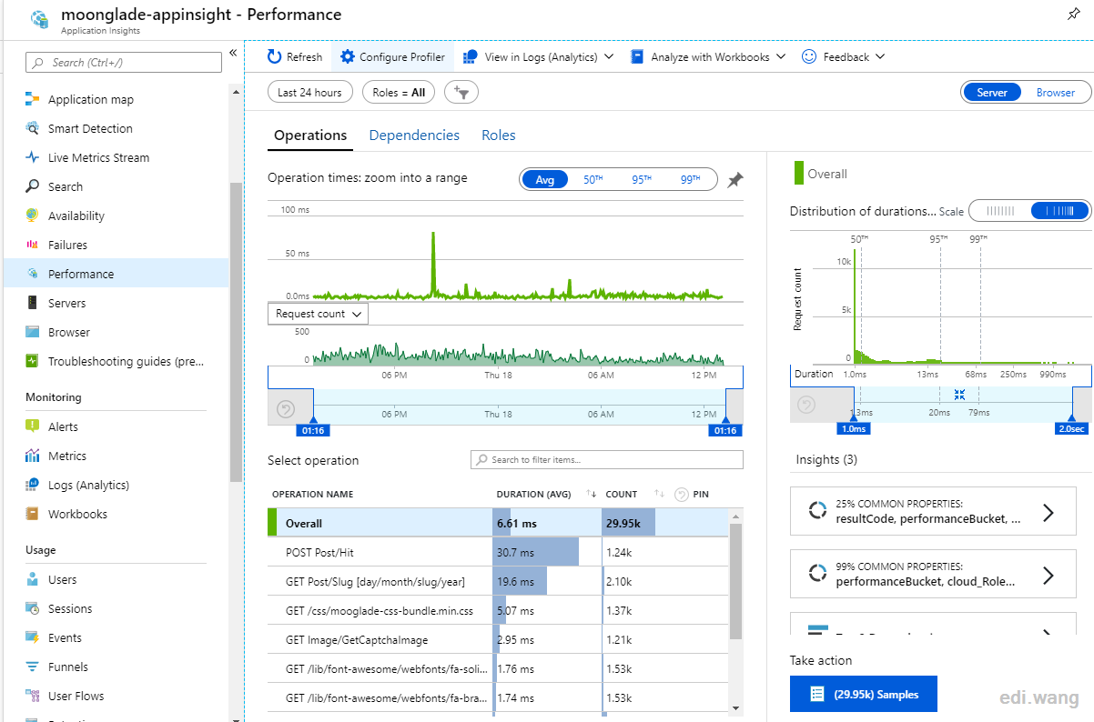
Task: Pin the blade using the pushpin icon
Action: [1073, 15]
